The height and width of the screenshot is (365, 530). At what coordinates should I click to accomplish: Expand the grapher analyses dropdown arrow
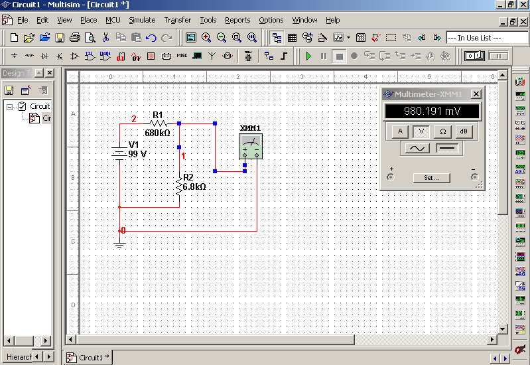click(348, 38)
